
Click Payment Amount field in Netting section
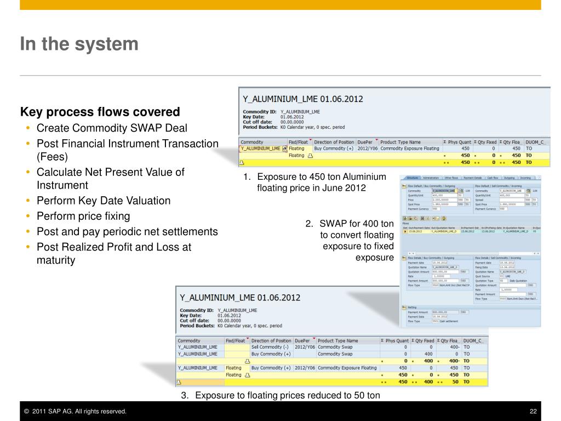(x=445, y=312)
